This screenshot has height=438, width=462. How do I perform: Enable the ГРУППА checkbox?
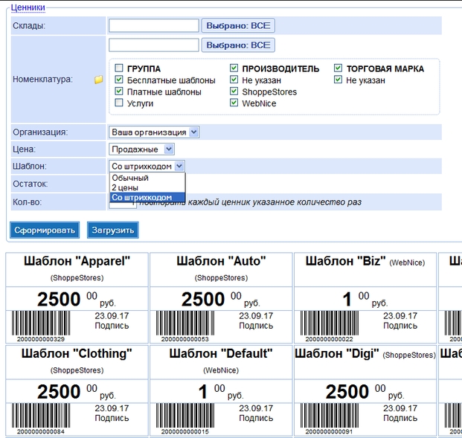119,68
